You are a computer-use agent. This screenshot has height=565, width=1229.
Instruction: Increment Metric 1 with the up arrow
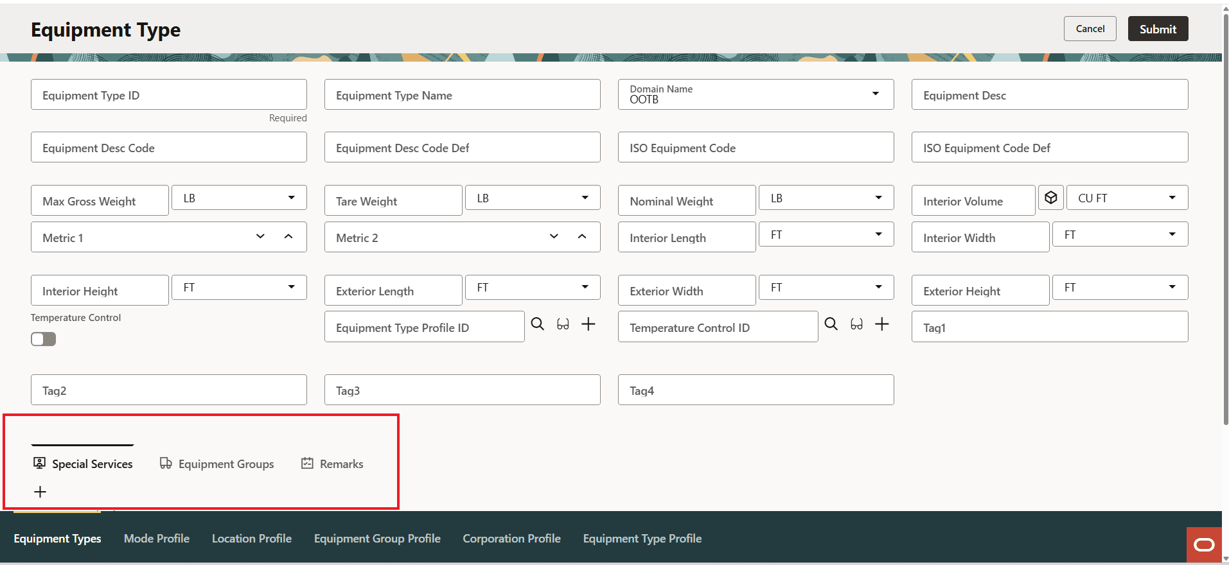point(288,236)
